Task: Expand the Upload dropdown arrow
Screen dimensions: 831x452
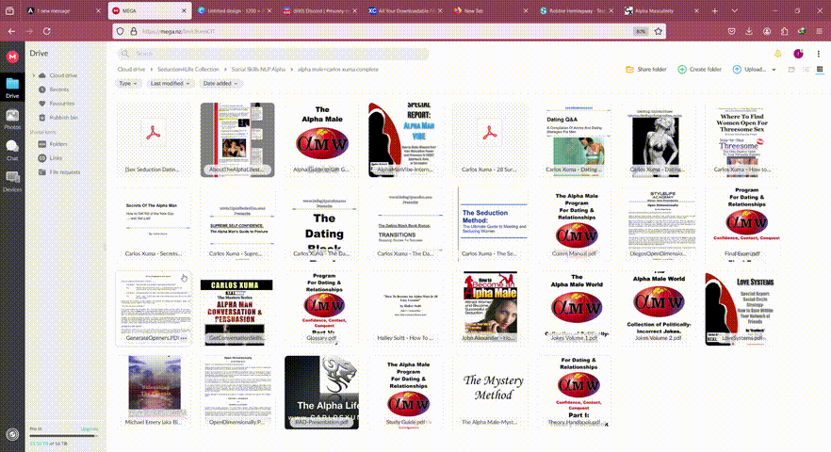Action: click(x=774, y=70)
